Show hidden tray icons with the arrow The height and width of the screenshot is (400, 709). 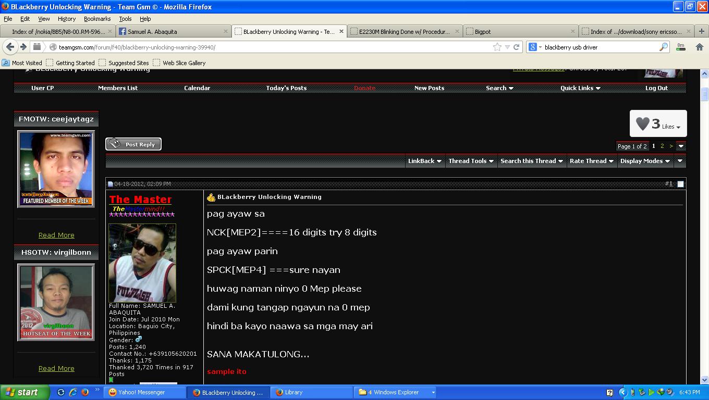point(622,392)
